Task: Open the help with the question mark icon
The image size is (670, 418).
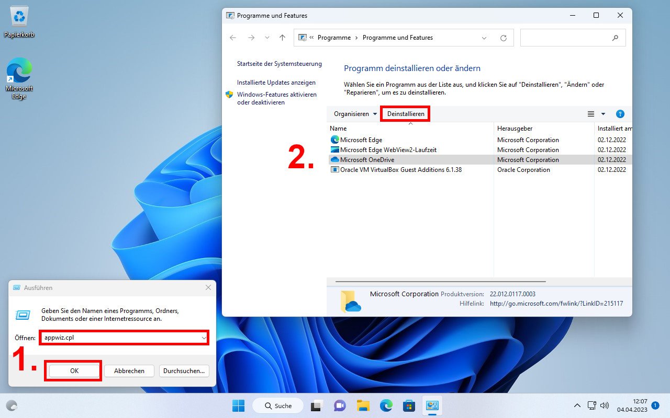Action: point(620,114)
